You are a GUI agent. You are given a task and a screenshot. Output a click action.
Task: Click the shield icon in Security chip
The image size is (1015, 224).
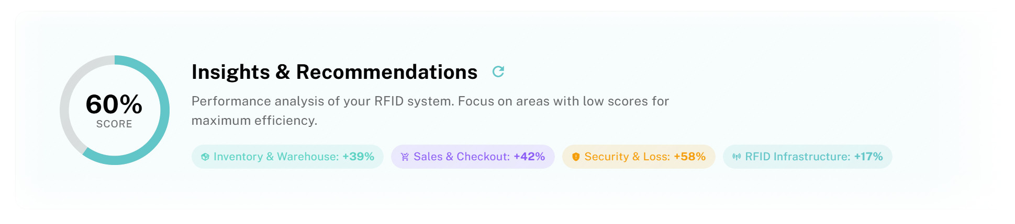coord(576,157)
